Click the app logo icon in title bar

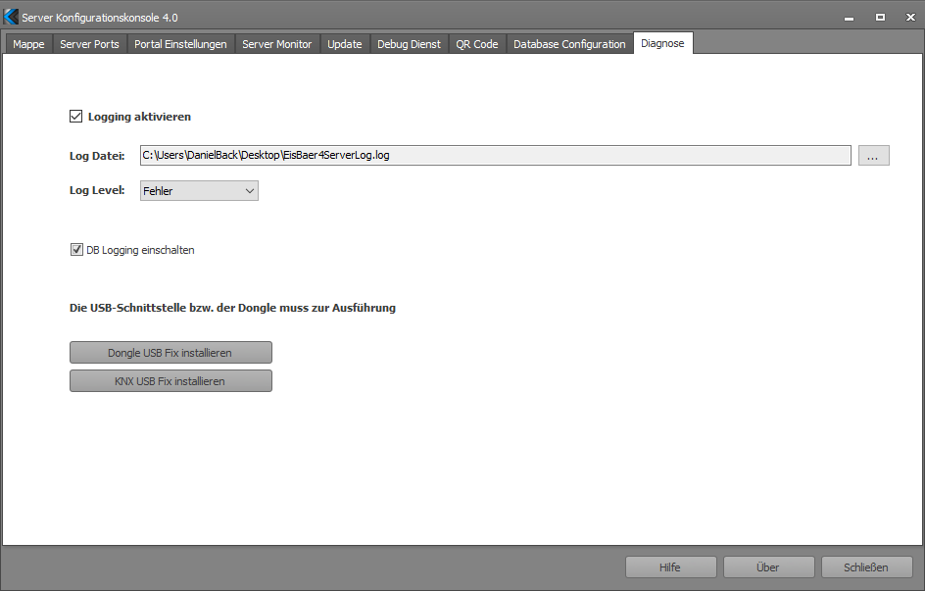[11, 17]
